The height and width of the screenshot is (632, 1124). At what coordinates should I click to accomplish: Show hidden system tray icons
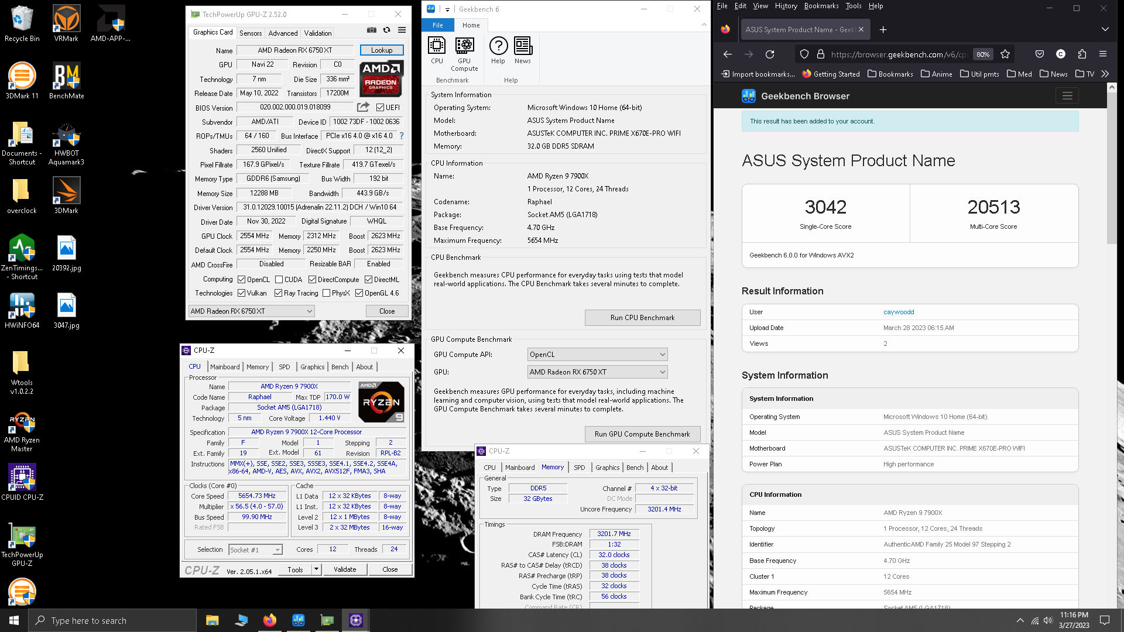(1020, 620)
